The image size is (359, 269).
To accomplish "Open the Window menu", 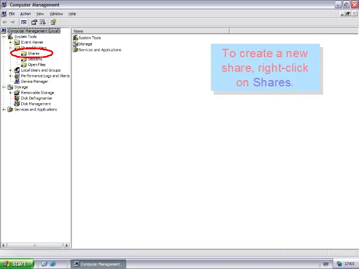I will click(x=56, y=13).
